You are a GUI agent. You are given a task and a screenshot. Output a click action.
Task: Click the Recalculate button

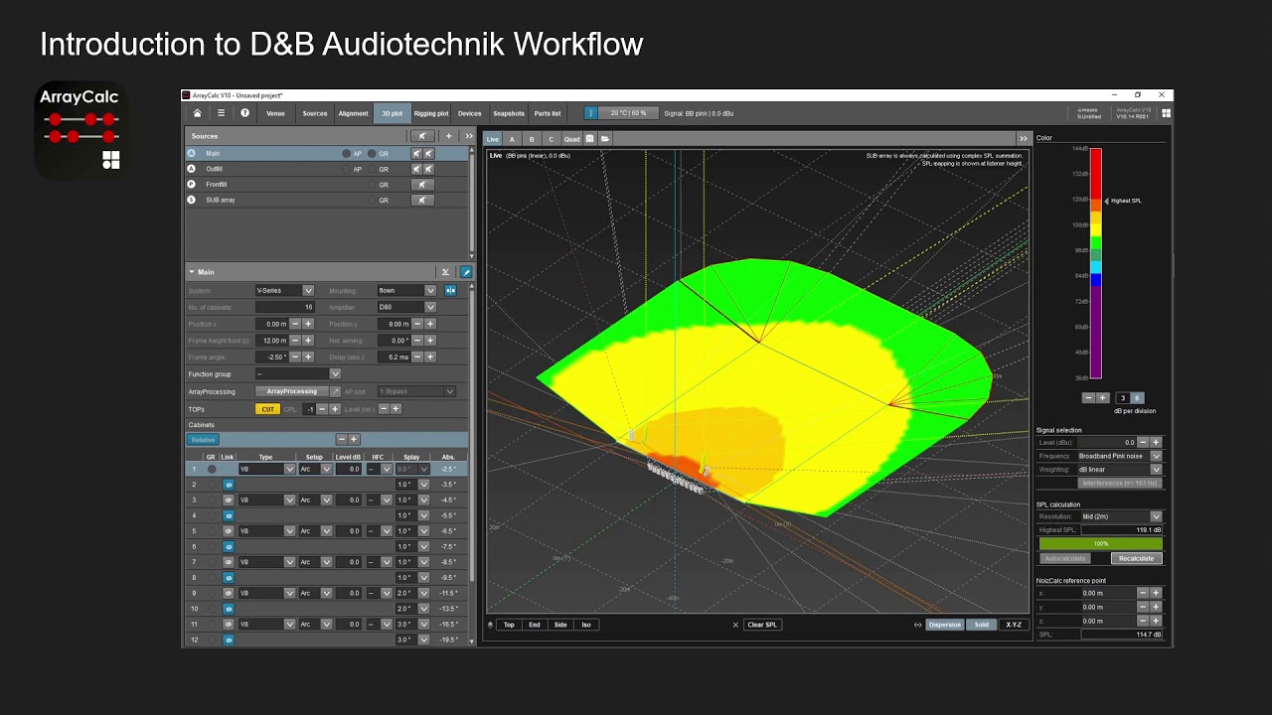coord(1136,558)
